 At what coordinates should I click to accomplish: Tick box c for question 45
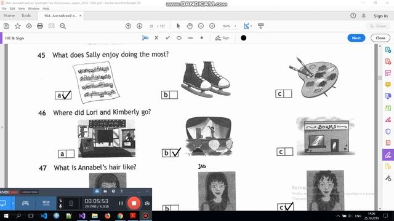click(x=287, y=94)
